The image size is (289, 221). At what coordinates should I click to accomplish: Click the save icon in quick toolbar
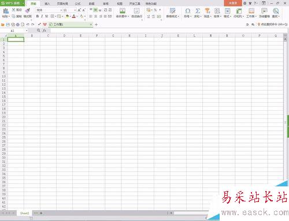pos(8,25)
